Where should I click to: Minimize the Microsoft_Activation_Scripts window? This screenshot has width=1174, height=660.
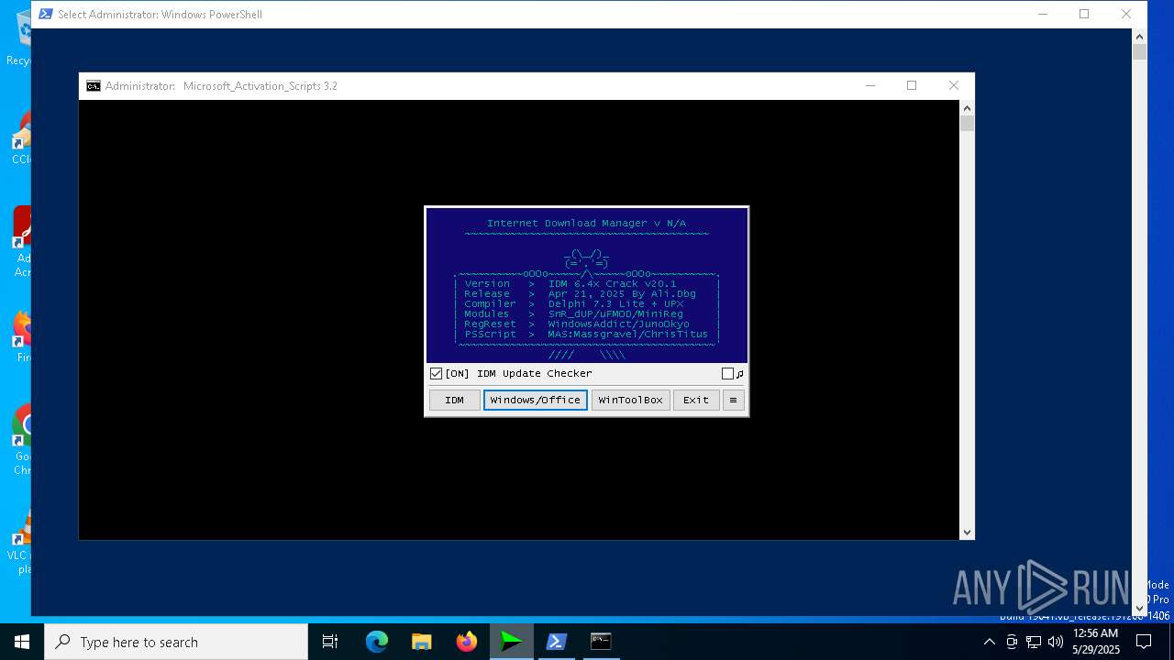[x=870, y=85]
